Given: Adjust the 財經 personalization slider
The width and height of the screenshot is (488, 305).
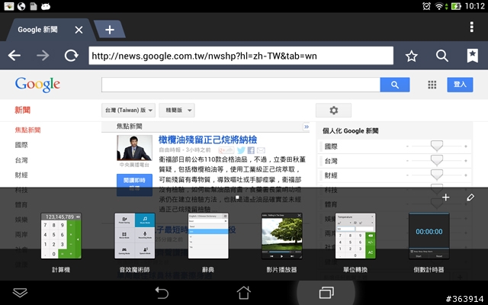Looking at the screenshot, I should coord(437,175).
